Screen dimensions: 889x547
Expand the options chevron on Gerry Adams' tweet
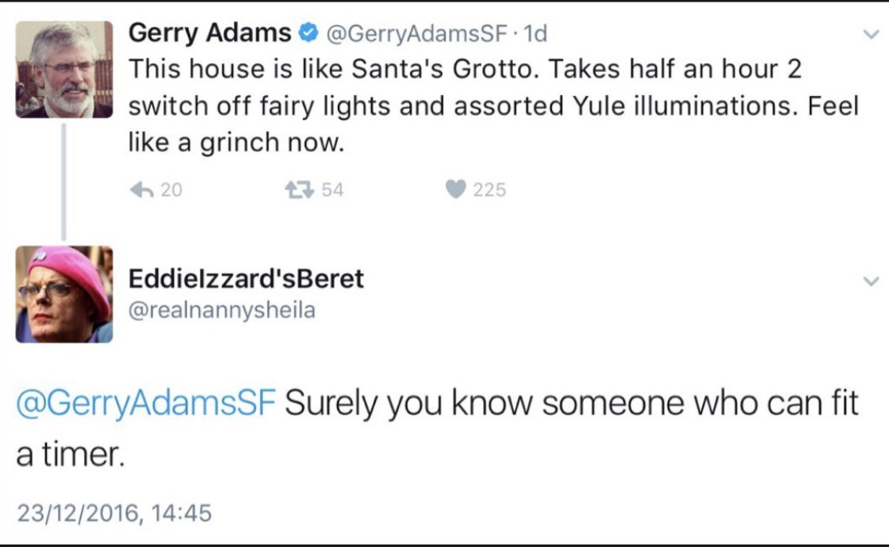pos(870,35)
